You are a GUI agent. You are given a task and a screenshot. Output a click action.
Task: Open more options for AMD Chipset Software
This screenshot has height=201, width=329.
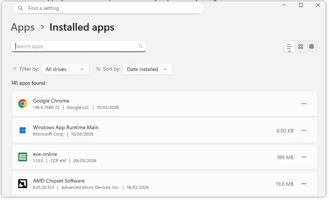tap(304, 184)
